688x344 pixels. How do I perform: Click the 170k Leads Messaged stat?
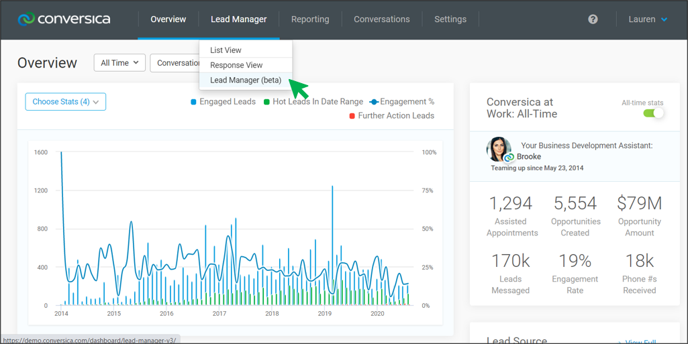click(511, 274)
